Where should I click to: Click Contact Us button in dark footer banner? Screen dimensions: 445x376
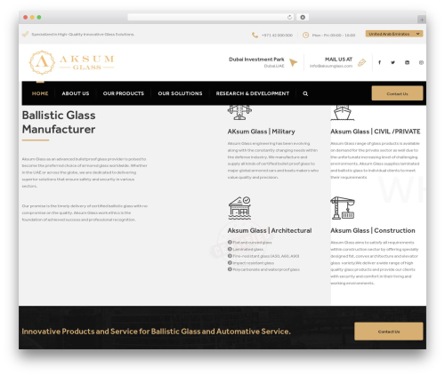click(x=389, y=332)
